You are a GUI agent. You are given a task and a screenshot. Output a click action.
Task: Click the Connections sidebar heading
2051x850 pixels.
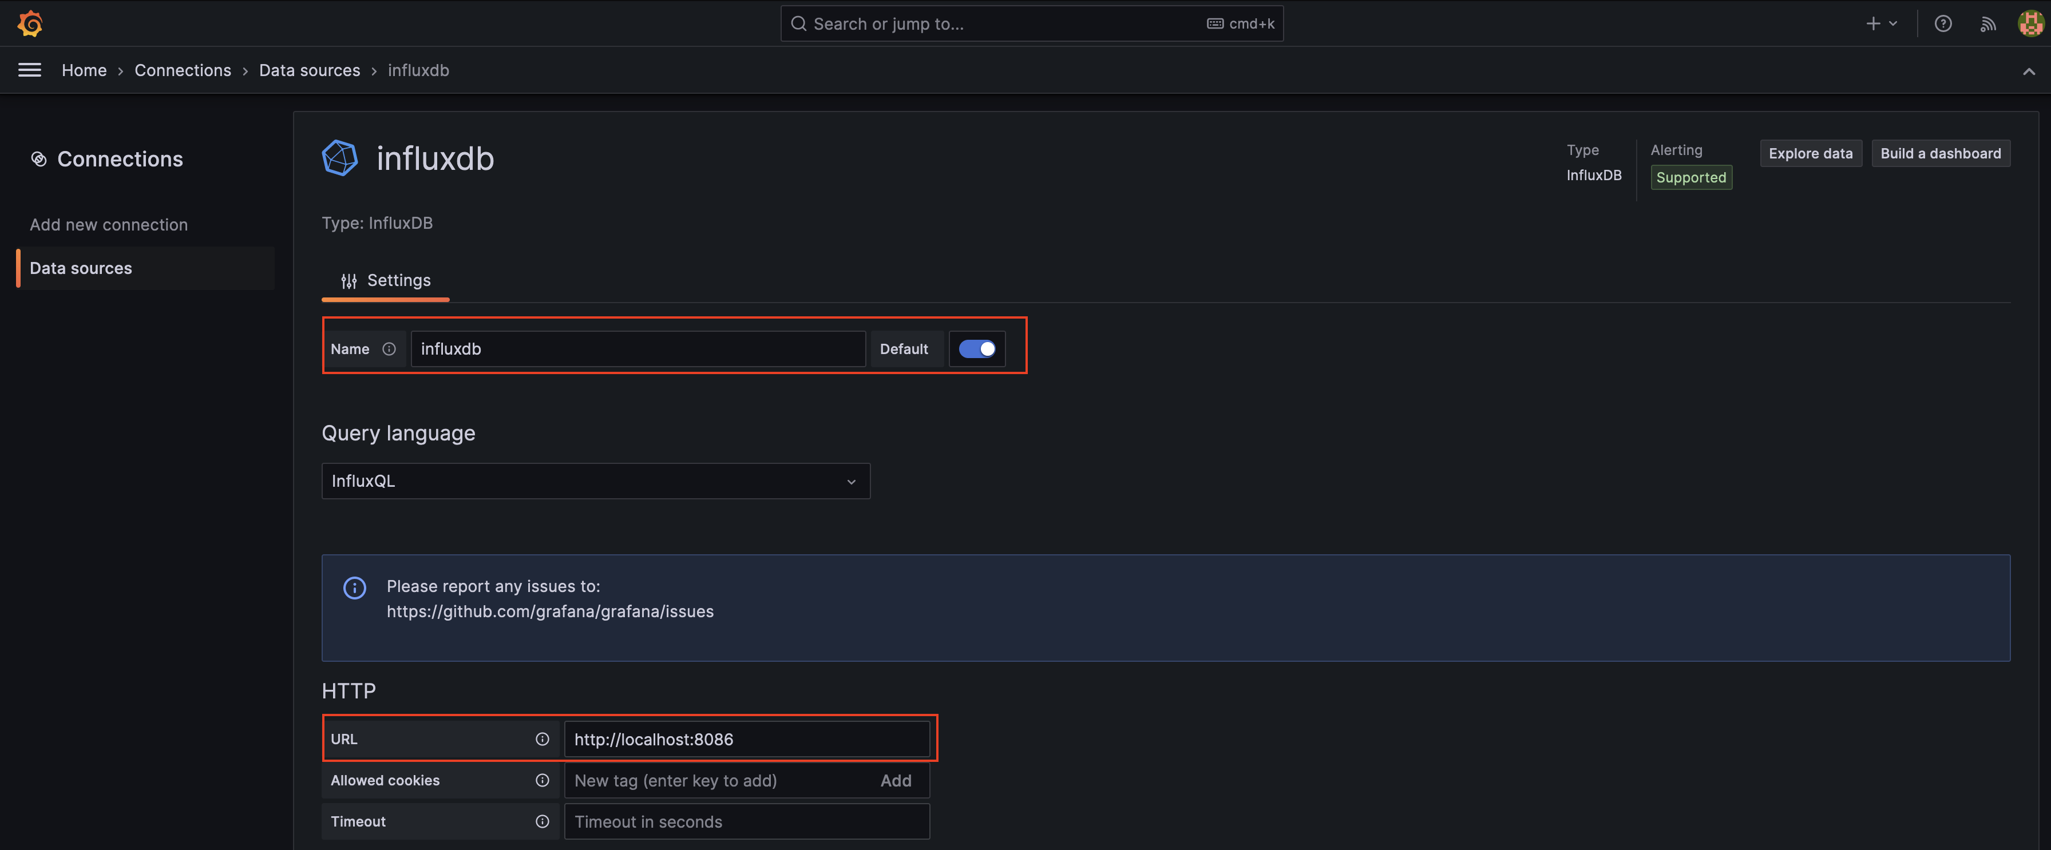click(x=120, y=159)
